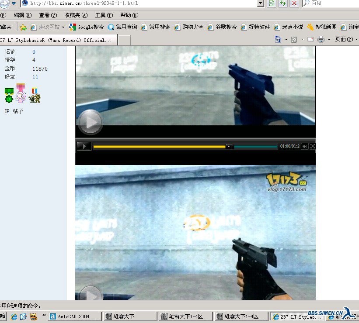Viewport: 359px width, 323px height.
Task: Switch to AutoCAD 2004 taskbar window
Action: point(75,316)
